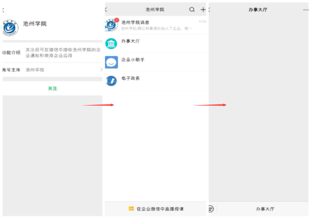This screenshot has width=311, height=219.
Task: Expand the 帐号主体 row chevron
Action: [x=101, y=70]
